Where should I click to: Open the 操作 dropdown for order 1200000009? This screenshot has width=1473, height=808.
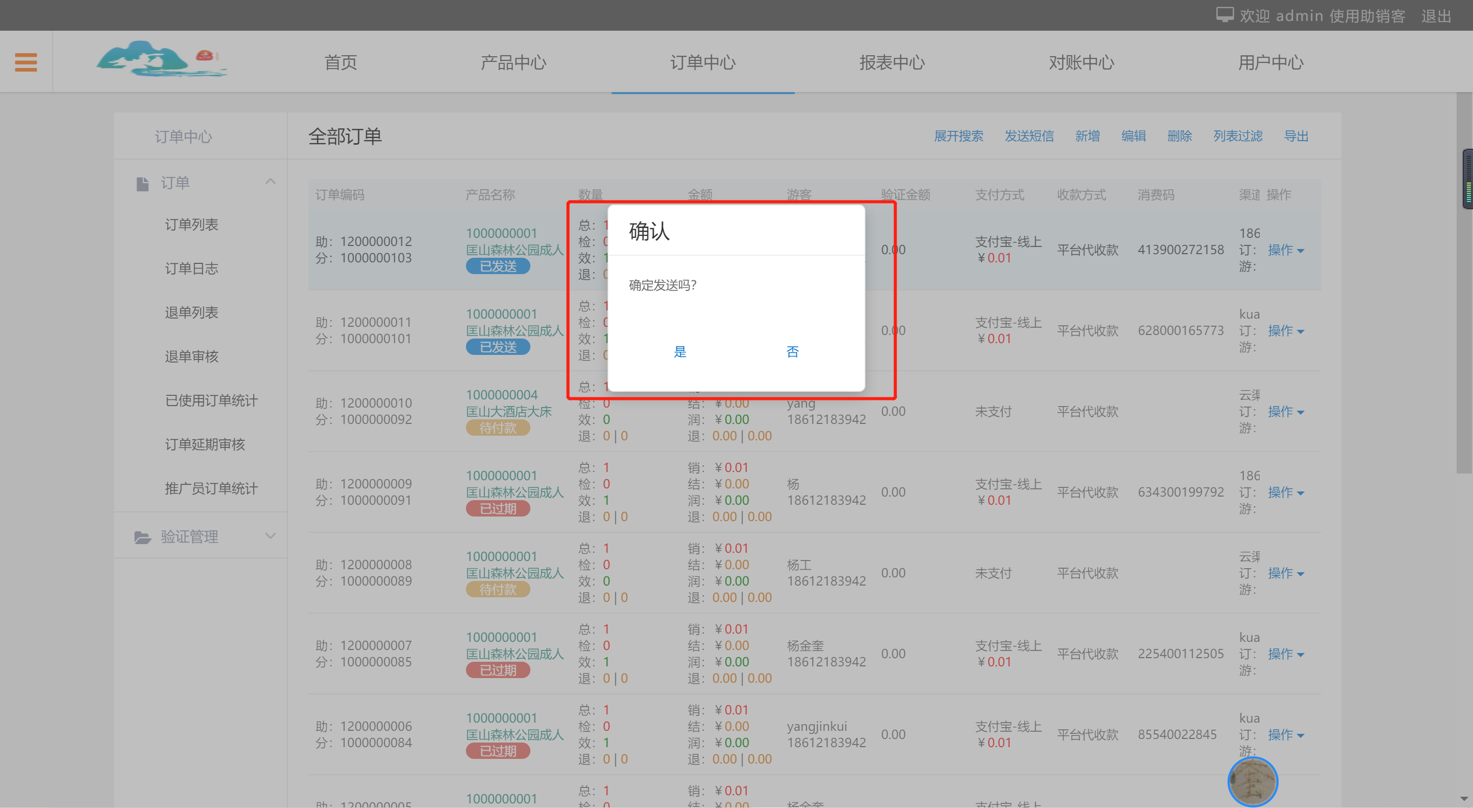(x=1285, y=492)
